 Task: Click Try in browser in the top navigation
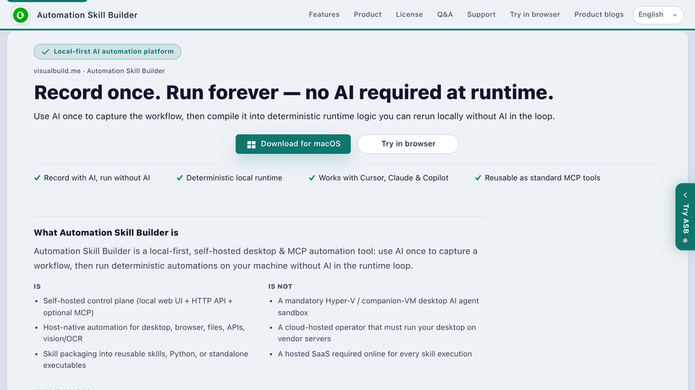pyautogui.click(x=534, y=14)
